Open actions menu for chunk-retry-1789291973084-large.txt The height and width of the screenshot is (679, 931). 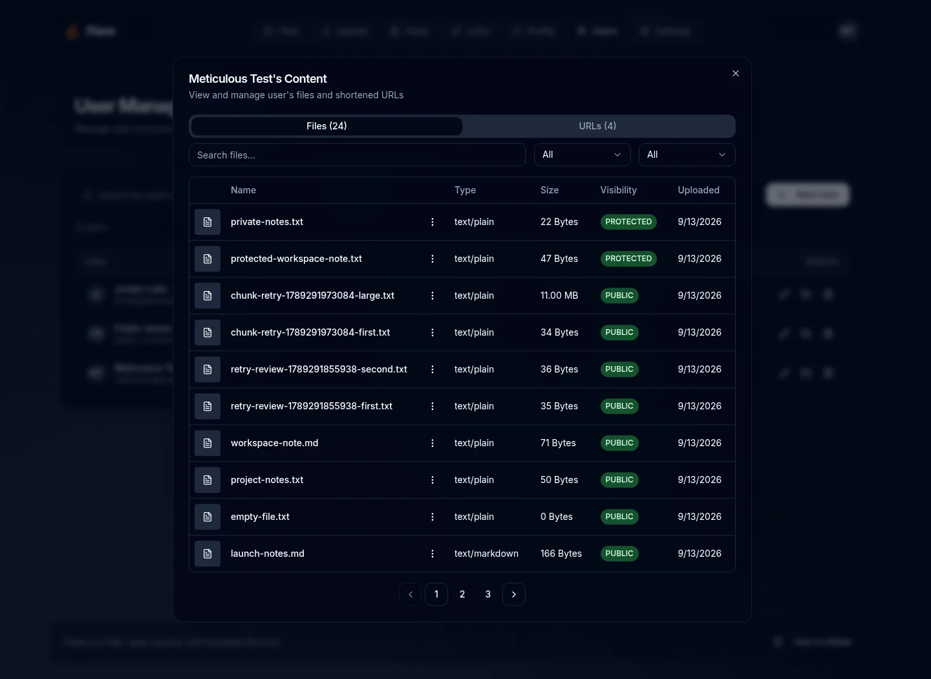click(433, 296)
